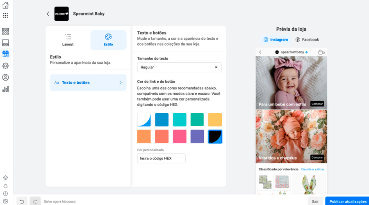Select the cyan color swatch
This screenshot has width=369, height=205.
180,120
